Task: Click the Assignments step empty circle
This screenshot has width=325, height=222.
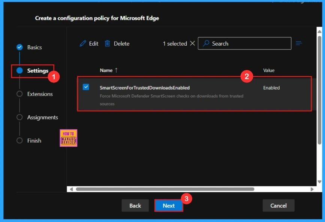Action: (x=19, y=117)
